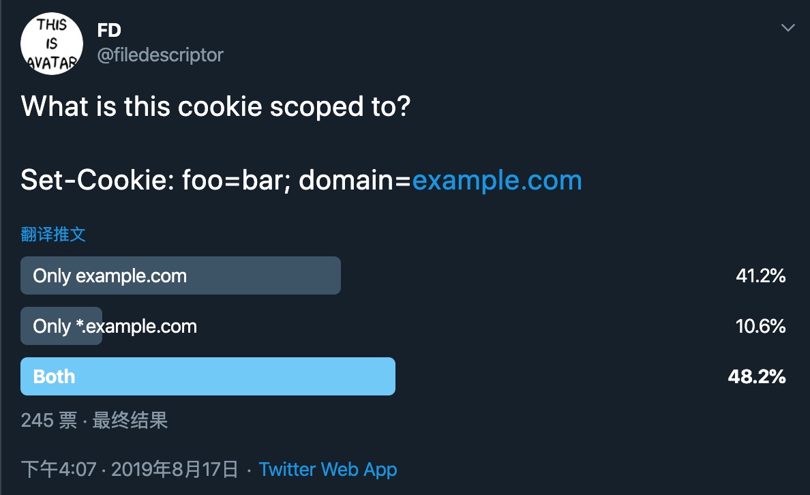Open the 下午4:07 tweet timestamp
The width and height of the screenshot is (810, 495).
[x=59, y=469]
